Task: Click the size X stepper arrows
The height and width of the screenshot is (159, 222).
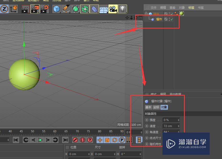Action: [115, 154]
